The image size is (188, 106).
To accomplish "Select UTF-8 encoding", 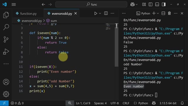I will point(115,103).
